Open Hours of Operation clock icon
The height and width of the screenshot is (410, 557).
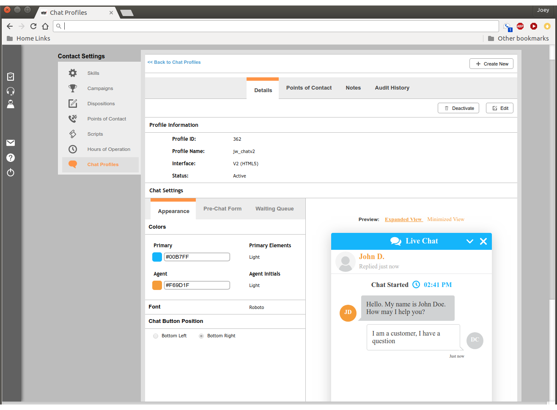72,149
